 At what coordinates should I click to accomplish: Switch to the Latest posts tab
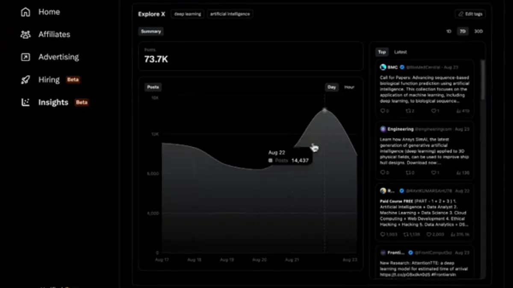(401, 52)
